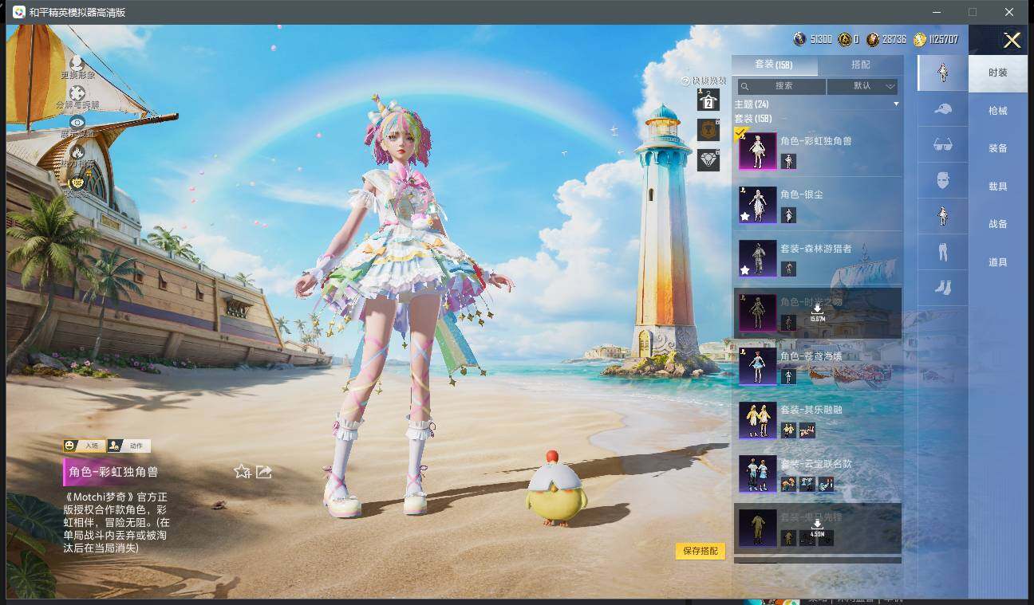The image size is (1034, 605).
Task: Select the glasses category icon
Action: pyautogui.click(x=942, y=144)
